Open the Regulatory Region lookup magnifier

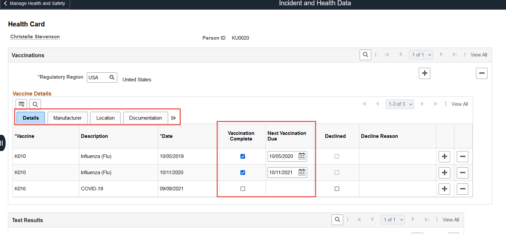pyautogui.click(x=112, y=77)
